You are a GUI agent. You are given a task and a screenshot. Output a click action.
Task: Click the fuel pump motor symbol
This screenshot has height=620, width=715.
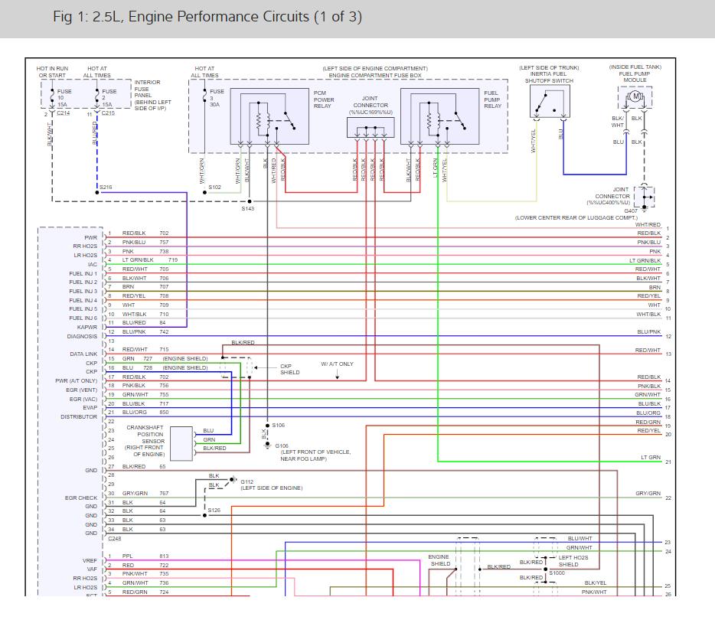[635, 97]
